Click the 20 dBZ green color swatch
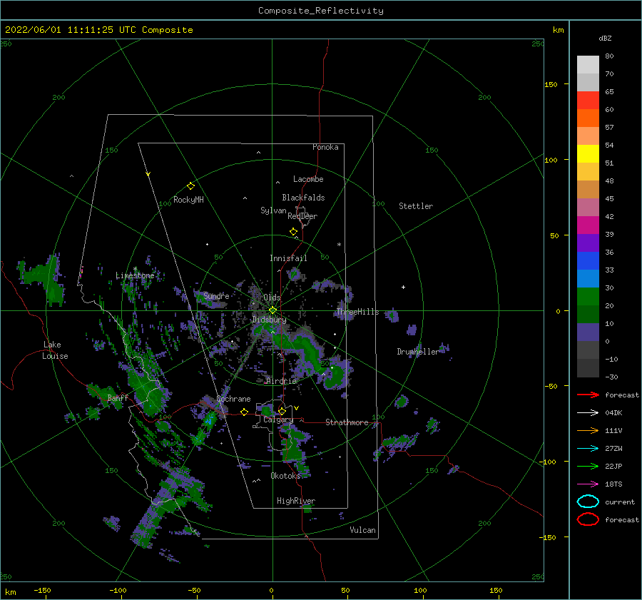Screen dimensions: 642x600 coord(588,314)
